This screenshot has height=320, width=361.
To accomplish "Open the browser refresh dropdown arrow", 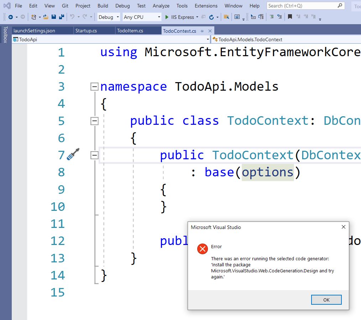I will point(217,17).
